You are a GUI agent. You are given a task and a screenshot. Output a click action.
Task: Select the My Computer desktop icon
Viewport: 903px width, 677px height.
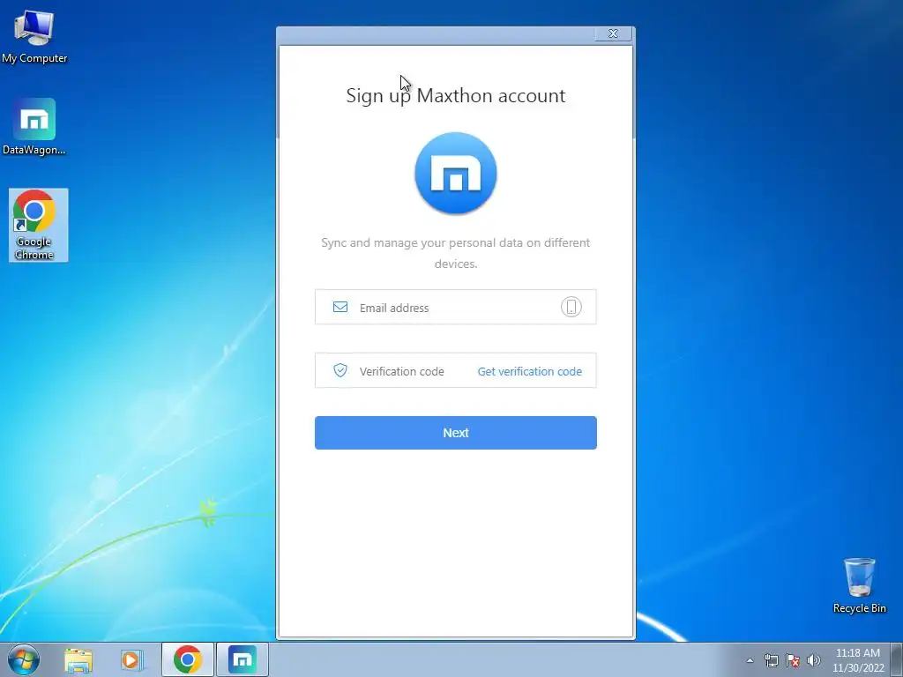click(34, 37)
